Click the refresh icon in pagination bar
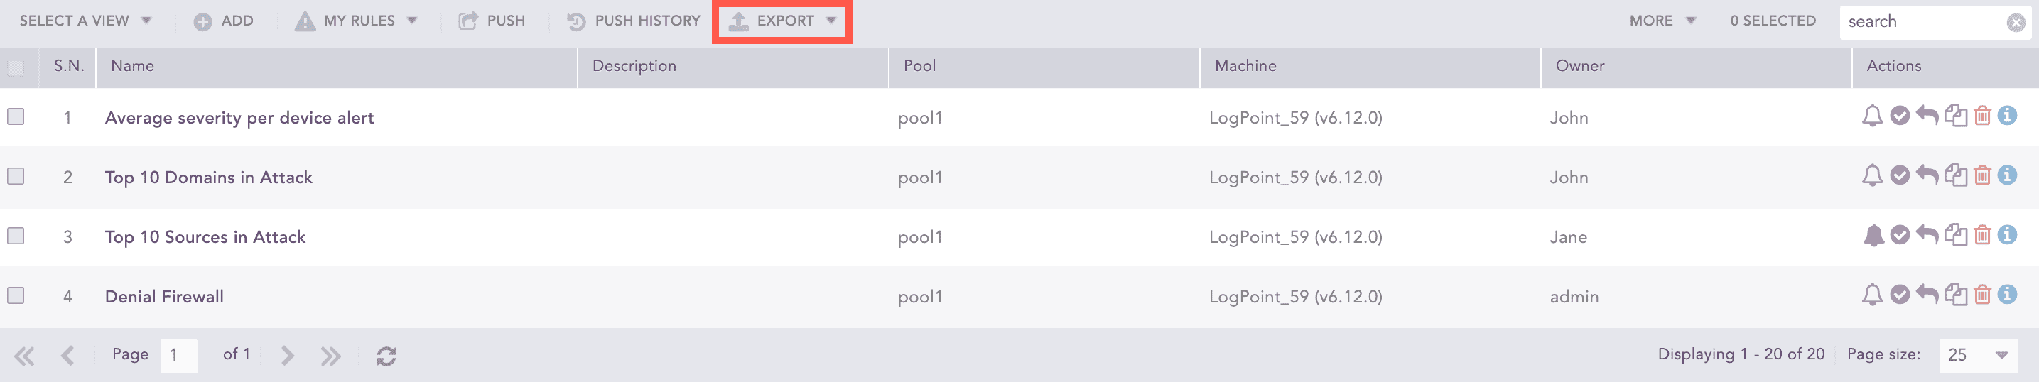This screenshot has width=2039, height=382. [386, 356]
